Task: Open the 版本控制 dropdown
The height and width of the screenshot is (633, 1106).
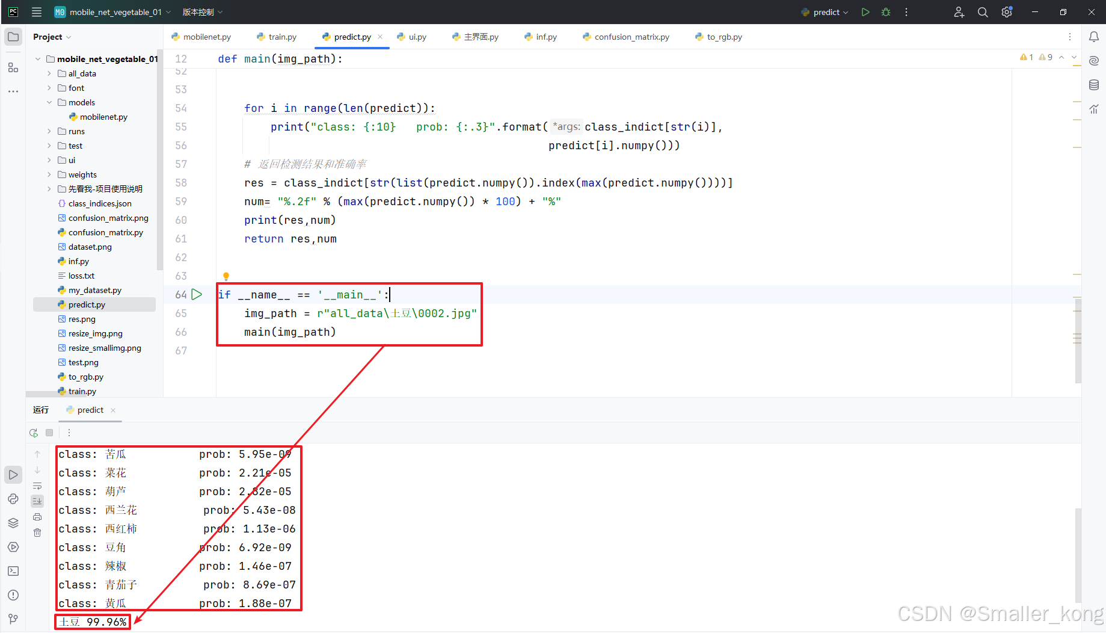Action: [203, 12]
